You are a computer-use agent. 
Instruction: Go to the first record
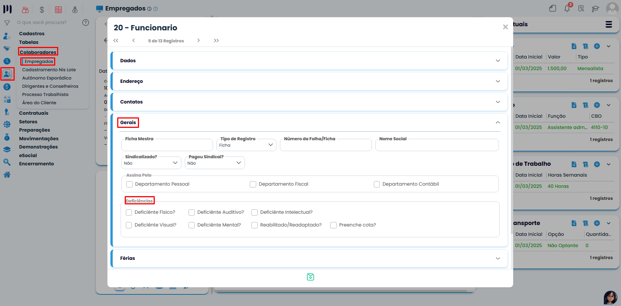[116, 40]
